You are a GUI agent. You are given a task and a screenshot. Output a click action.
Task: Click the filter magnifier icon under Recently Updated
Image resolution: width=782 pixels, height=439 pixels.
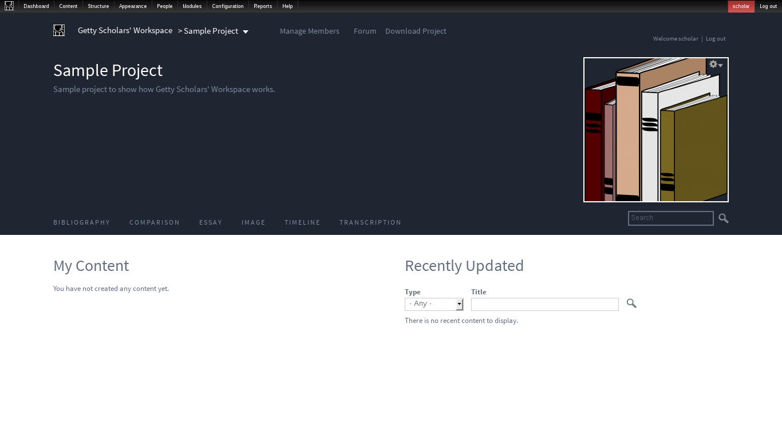(x=631, y=304)
